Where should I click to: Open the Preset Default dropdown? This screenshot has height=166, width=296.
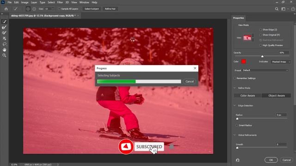pos(265,70)
